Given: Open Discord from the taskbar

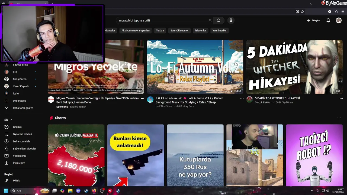Looking at the screenshot, I should [78, 191].
